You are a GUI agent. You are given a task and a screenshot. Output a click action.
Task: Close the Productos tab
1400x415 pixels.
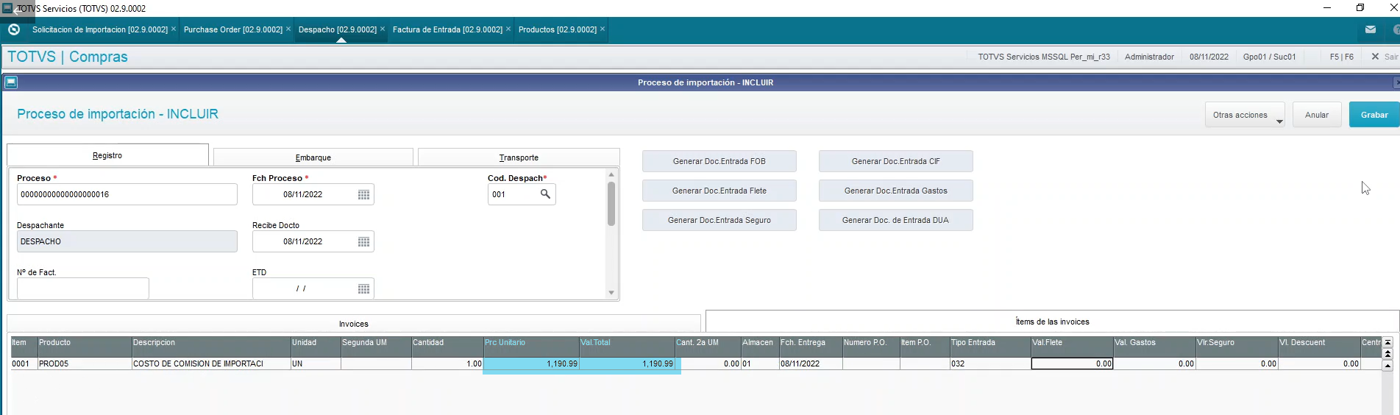603,29
